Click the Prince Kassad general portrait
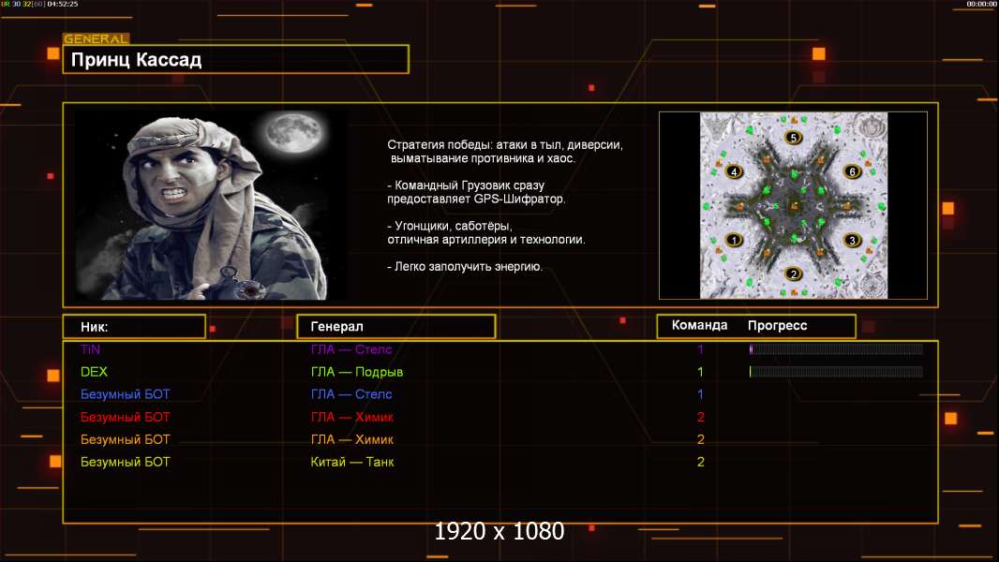The width and height of the screenshot is (999, 562). tap(210, 204)
